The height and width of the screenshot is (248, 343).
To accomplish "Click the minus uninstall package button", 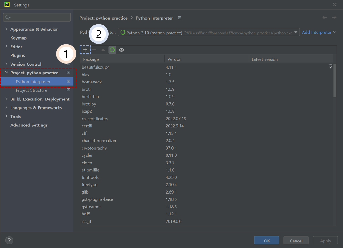I will 94,50.
